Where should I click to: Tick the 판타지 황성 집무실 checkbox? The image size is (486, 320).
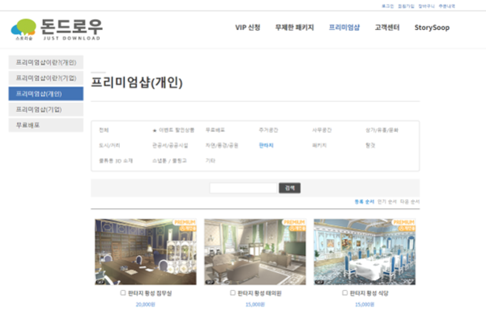click(123, 292)
